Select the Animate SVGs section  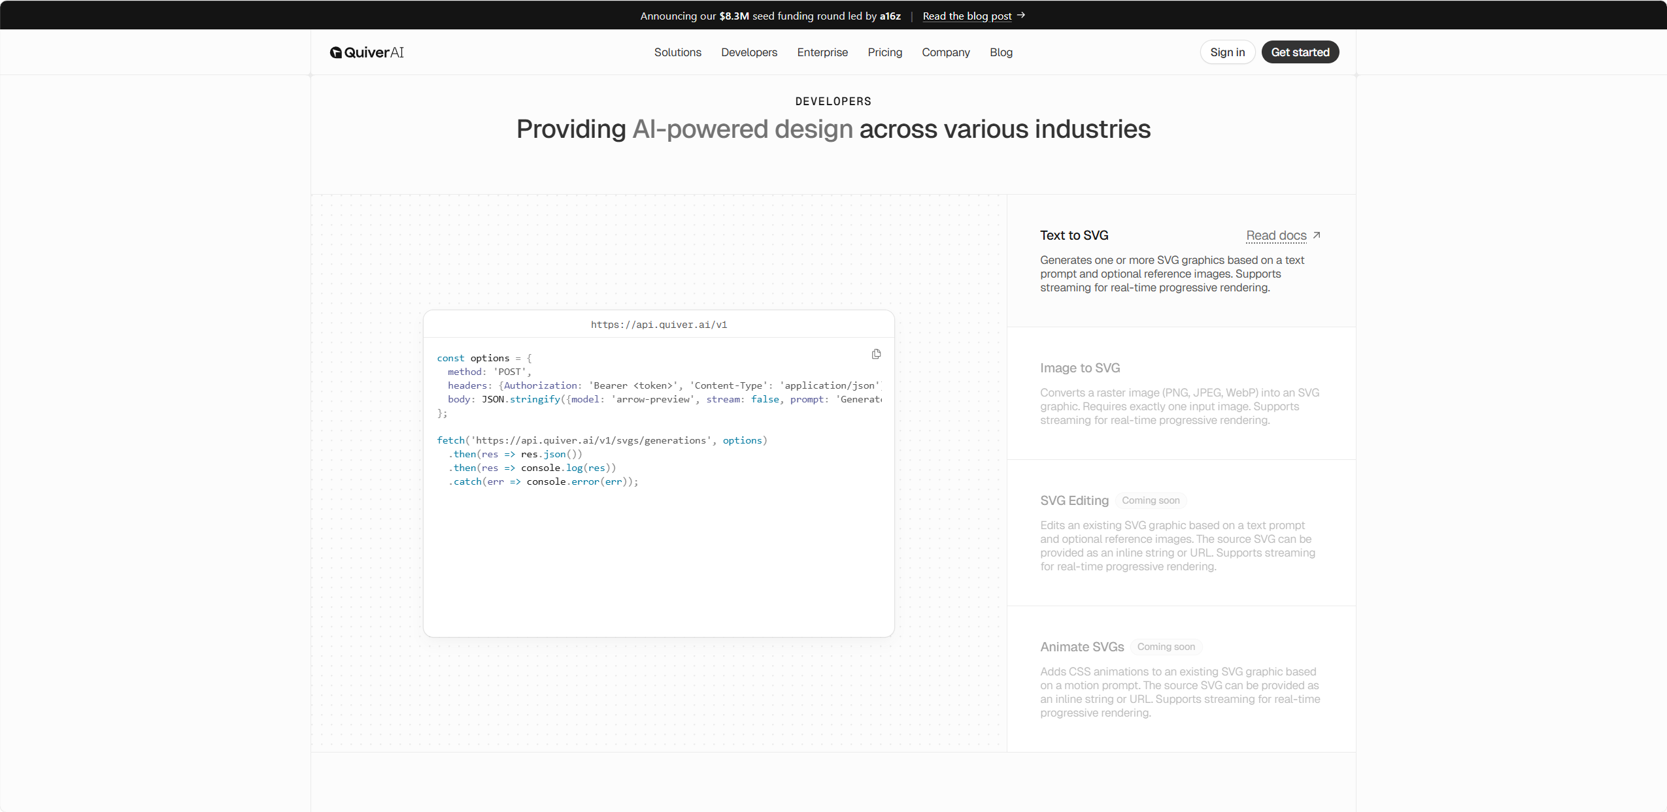click(1181, 679)
